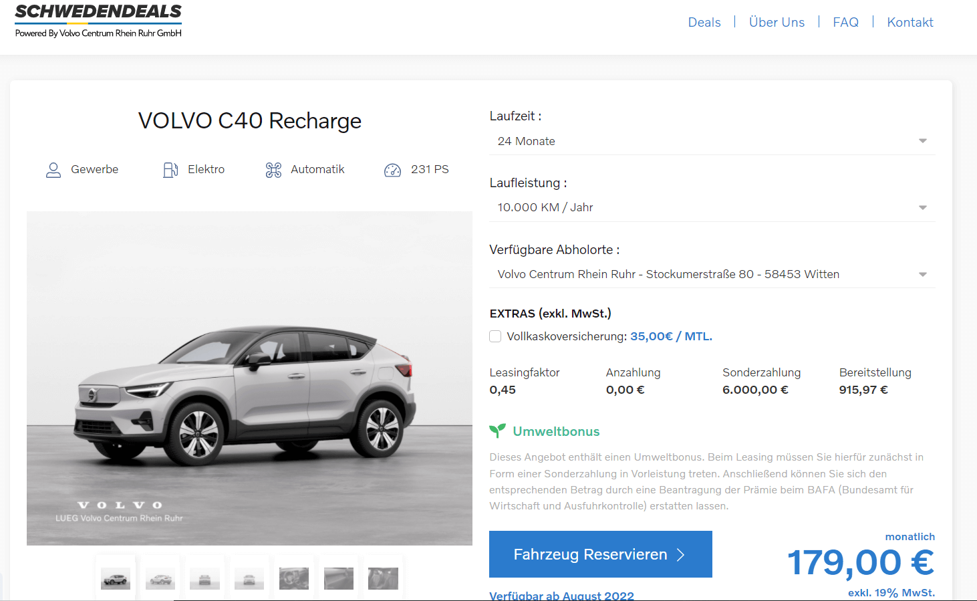Open the Über Uns page
The image size is (977, 601).
(777, 22)
